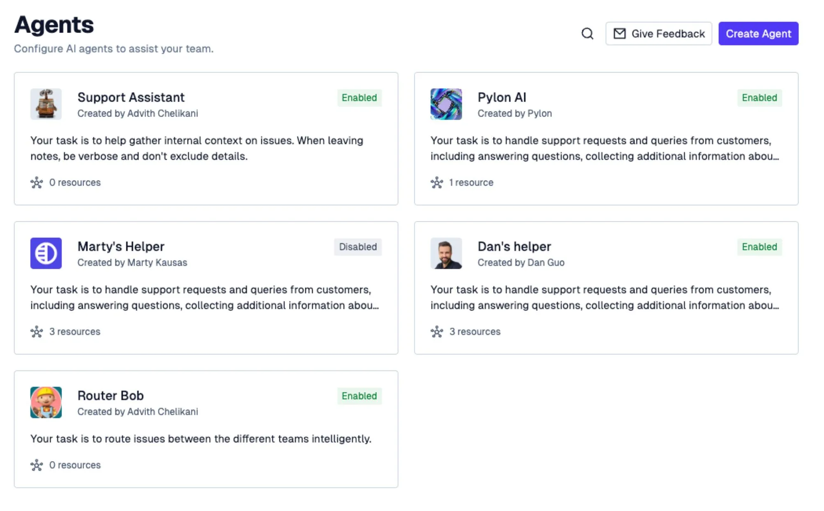Open the Pylon AI agent title
824x511 pixels.
(502, 97)
